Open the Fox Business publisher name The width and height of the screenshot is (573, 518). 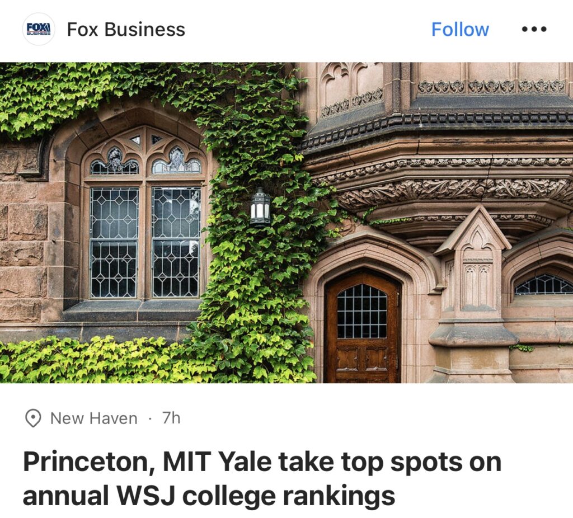(x=126, y=29)
